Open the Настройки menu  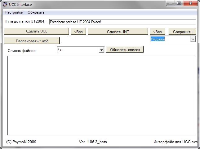coord(14,12)
